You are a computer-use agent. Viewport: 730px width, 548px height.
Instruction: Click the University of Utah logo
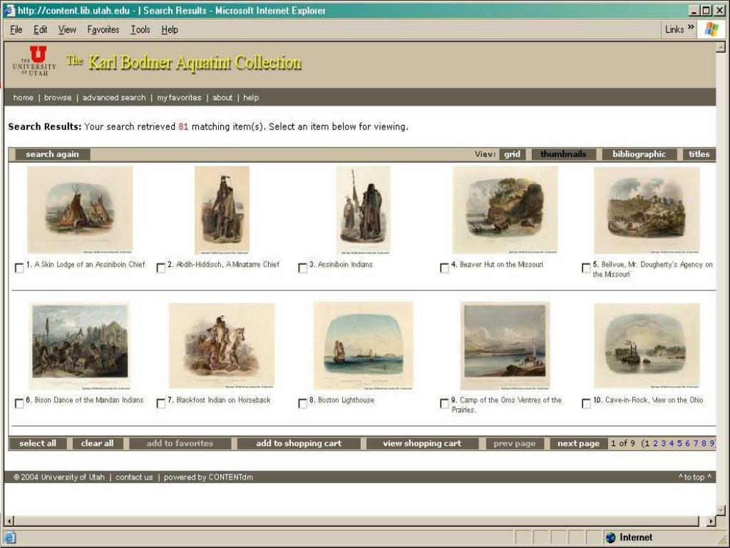tap(34, 61)
